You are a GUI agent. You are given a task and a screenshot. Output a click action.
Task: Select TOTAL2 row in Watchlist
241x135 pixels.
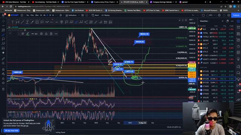217,37
